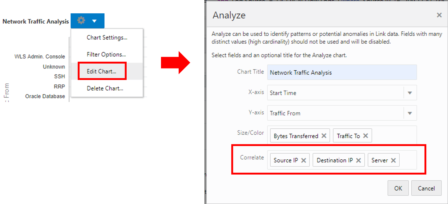Remove Server from Correlate
Screen dimensions: 448x204
click(393, 160)
